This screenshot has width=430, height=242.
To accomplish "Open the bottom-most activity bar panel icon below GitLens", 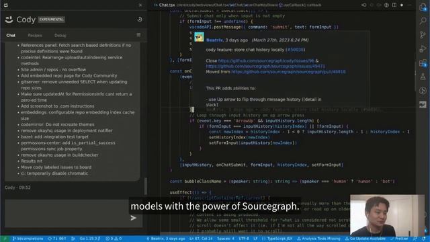I will coord(423,104).
